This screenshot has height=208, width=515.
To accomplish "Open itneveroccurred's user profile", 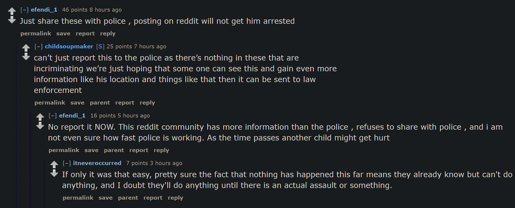I will tap(97, 163).
